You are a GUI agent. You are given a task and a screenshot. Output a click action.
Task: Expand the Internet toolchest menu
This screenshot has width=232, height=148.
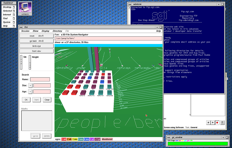pyautogui.click(x=7, y=14)
